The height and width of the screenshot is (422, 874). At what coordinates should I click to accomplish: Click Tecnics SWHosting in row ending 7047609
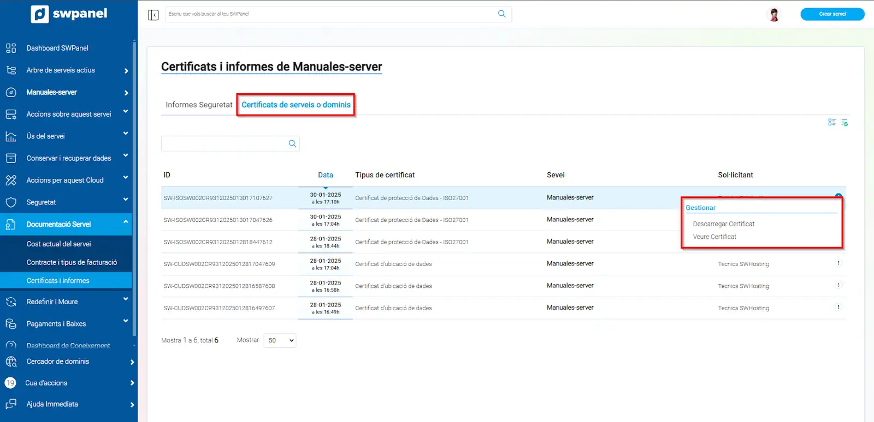pyautogui.click(x=743, y=264)
